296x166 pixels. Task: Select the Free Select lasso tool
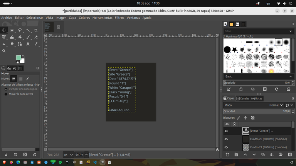tap(20, 30)
